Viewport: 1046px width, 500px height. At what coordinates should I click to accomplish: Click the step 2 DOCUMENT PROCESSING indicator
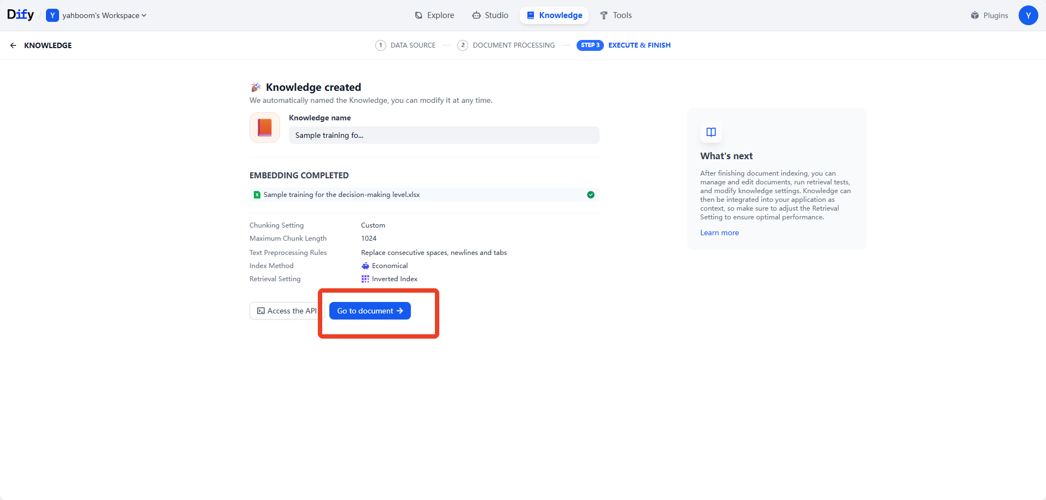tap(506, 45)
